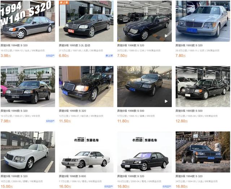Play video on the 1998款 S 500 listing
Screen dimensions: 231x189
click(x=166, y=101)
